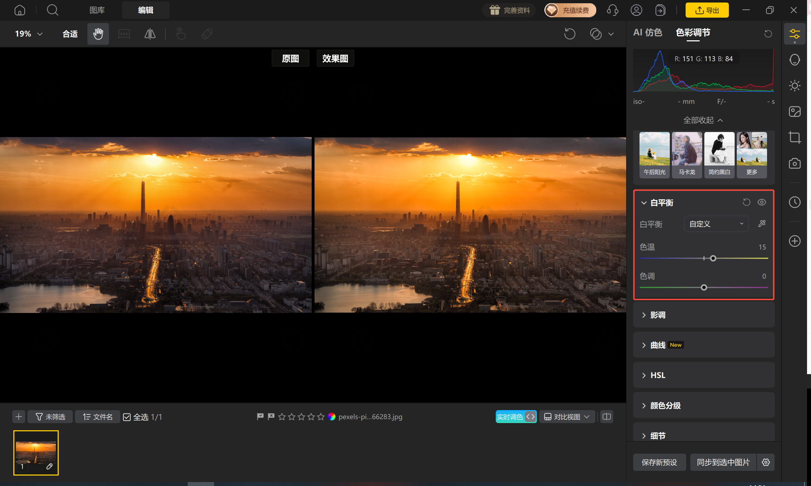Expand the 影调 tone section

click(x=704, y=315)
